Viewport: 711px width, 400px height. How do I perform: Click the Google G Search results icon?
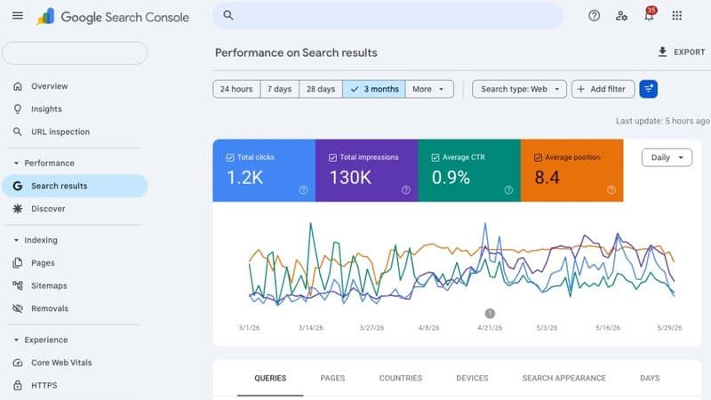[x=18, y=186]
